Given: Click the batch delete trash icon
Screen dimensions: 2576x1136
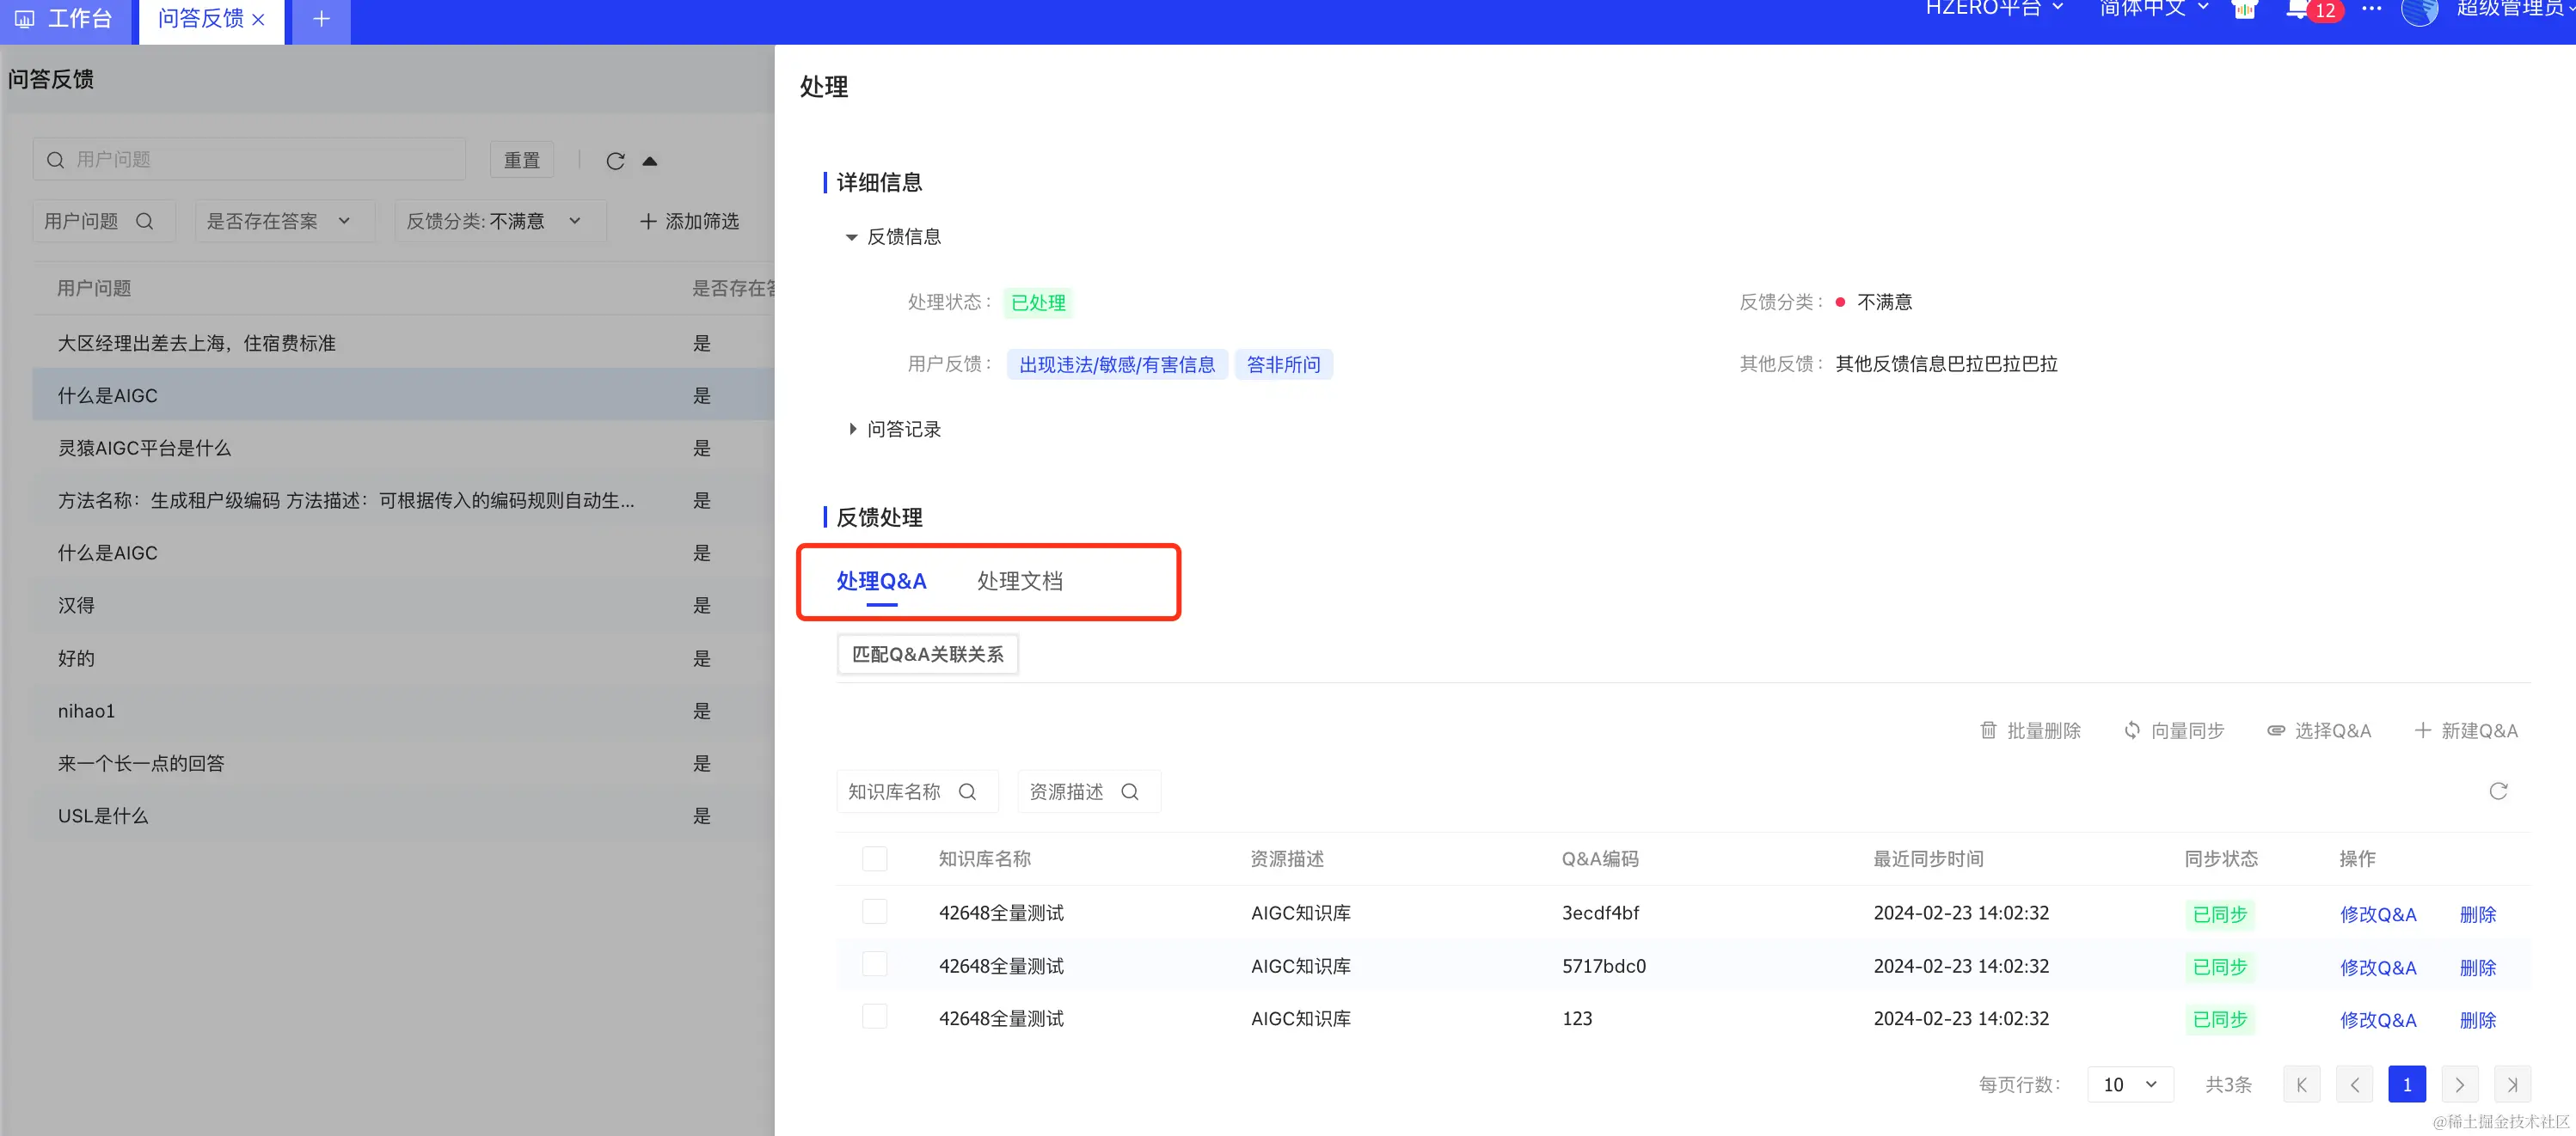Looking at the screenshot, I should tap(1988, 730).
